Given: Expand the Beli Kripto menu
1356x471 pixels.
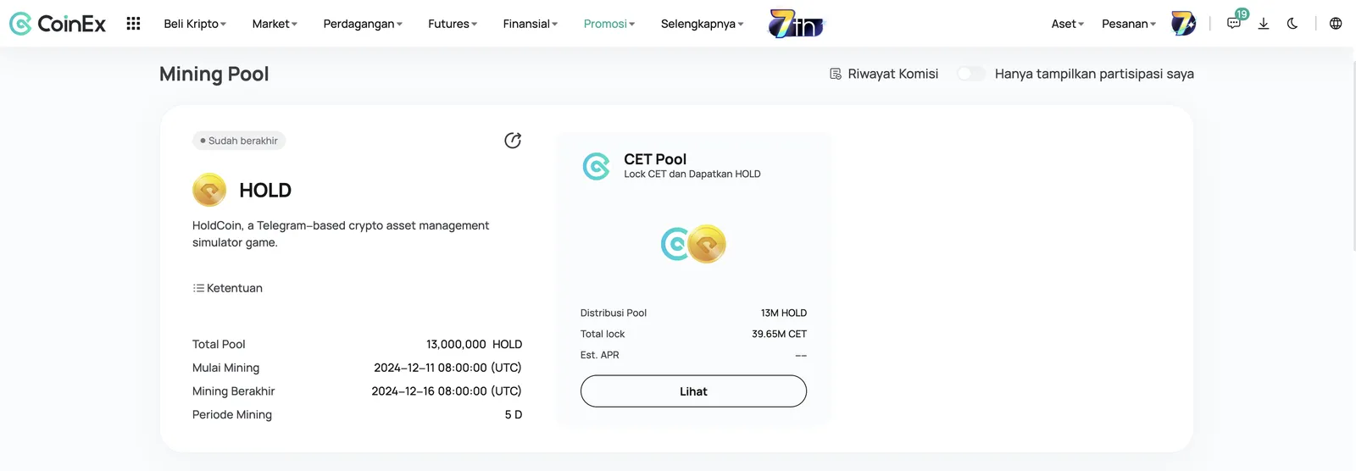Looking at the screenshot, I should click(195, 24).
